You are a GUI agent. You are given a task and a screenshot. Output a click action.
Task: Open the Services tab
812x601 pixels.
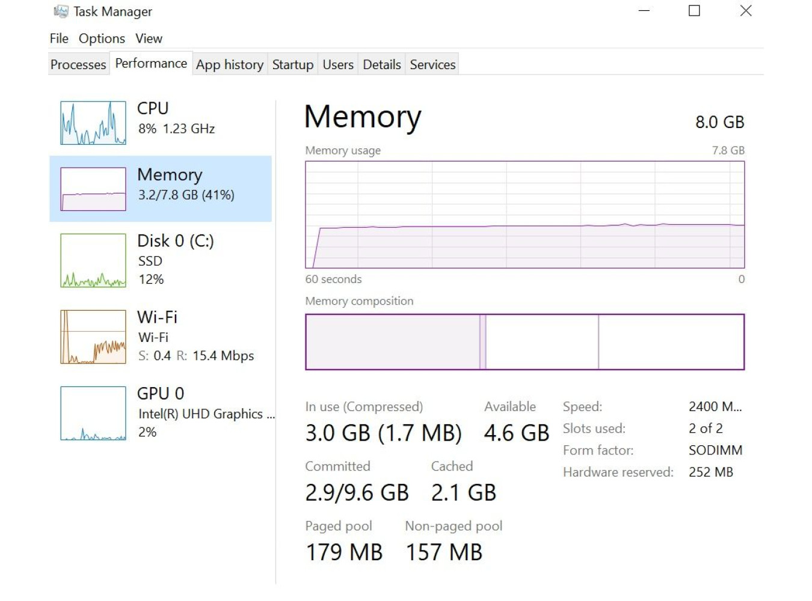click(432, 64)
